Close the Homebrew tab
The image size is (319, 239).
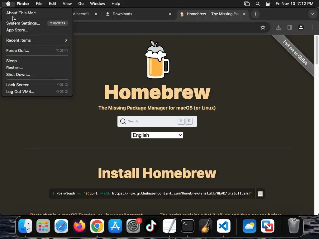244,14
